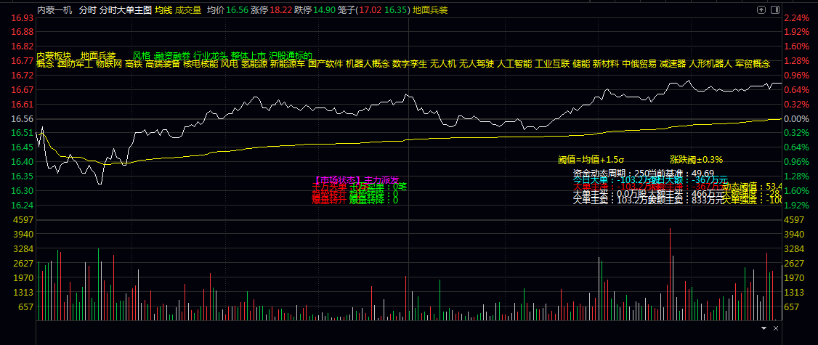Click the 资金动态周期：250 text
The width and height of the screenshot is (818, 345).
(x=612, y=173)
